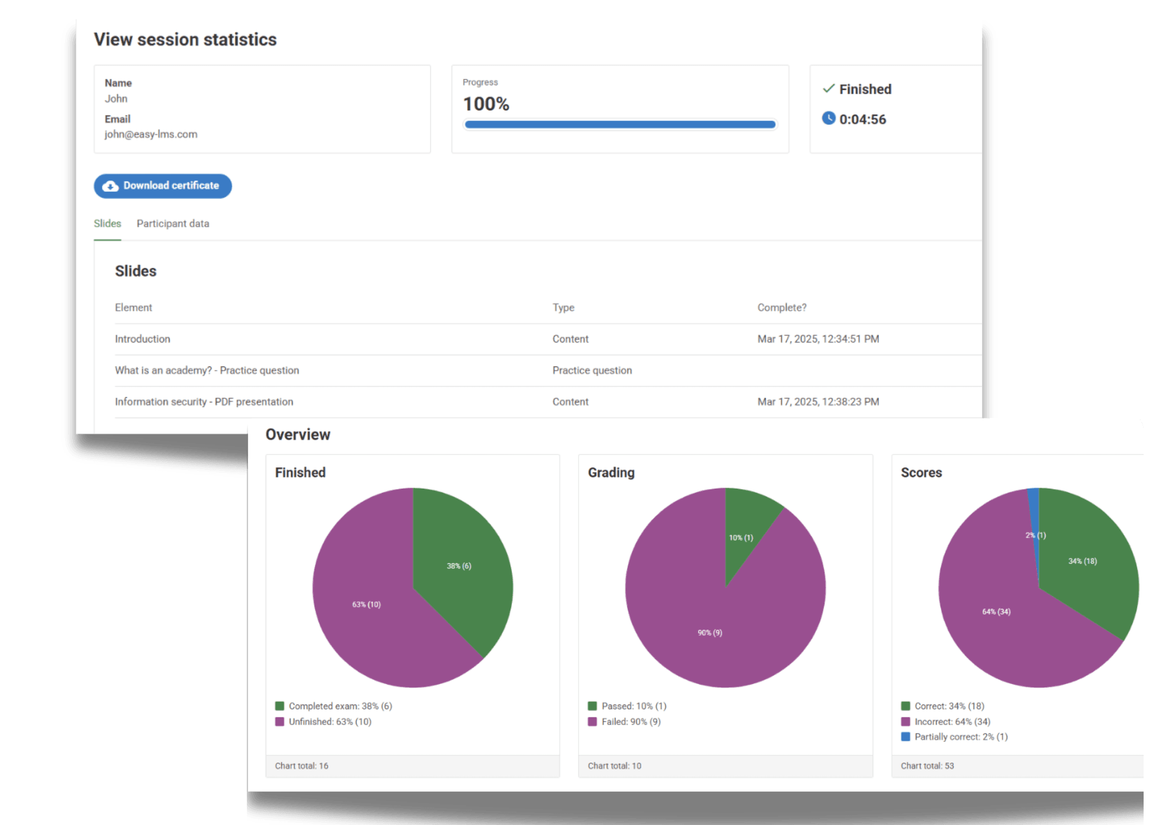Image resolution: width=1167 pixels, height=825 pixels.
Task: Switch to the Participant data tab
Action: pyautogui.click(x=173, y=224)
